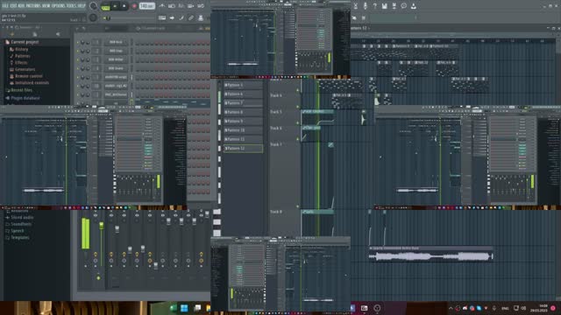Click the tempo display showing 140
The width and height of the screenshot is (561, 315).
(146, 6)
